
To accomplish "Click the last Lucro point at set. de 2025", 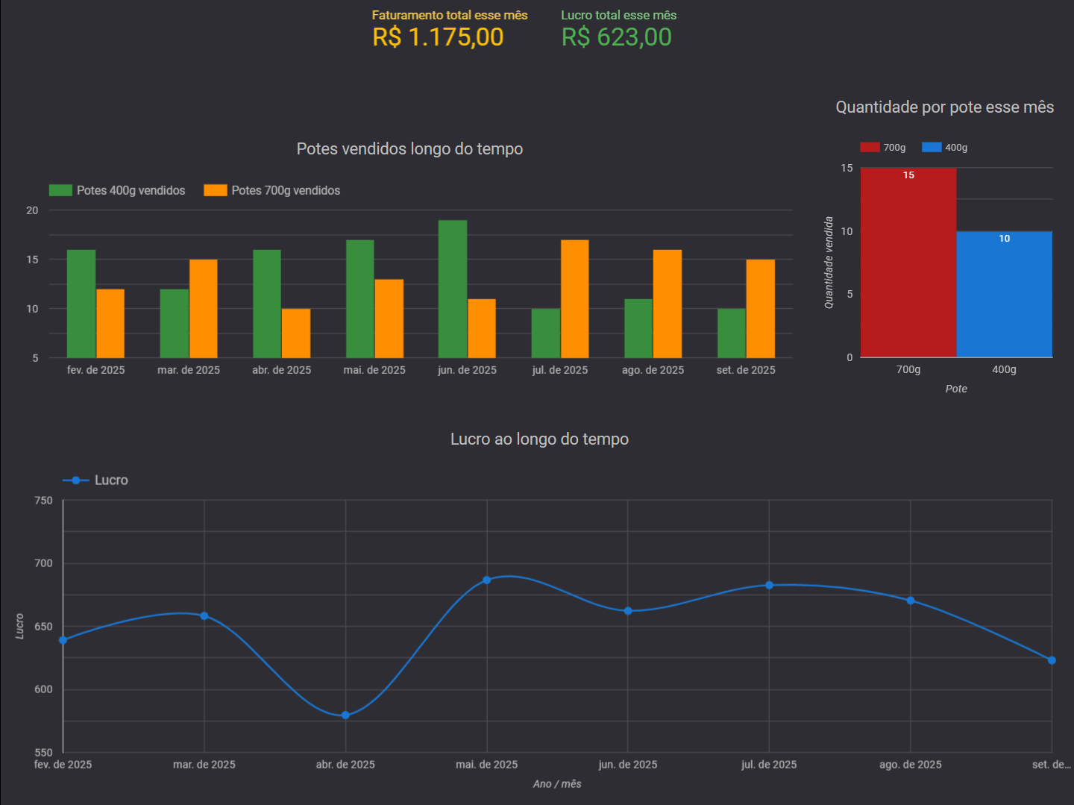I will pyautogui.click(x=1052, y=660).
